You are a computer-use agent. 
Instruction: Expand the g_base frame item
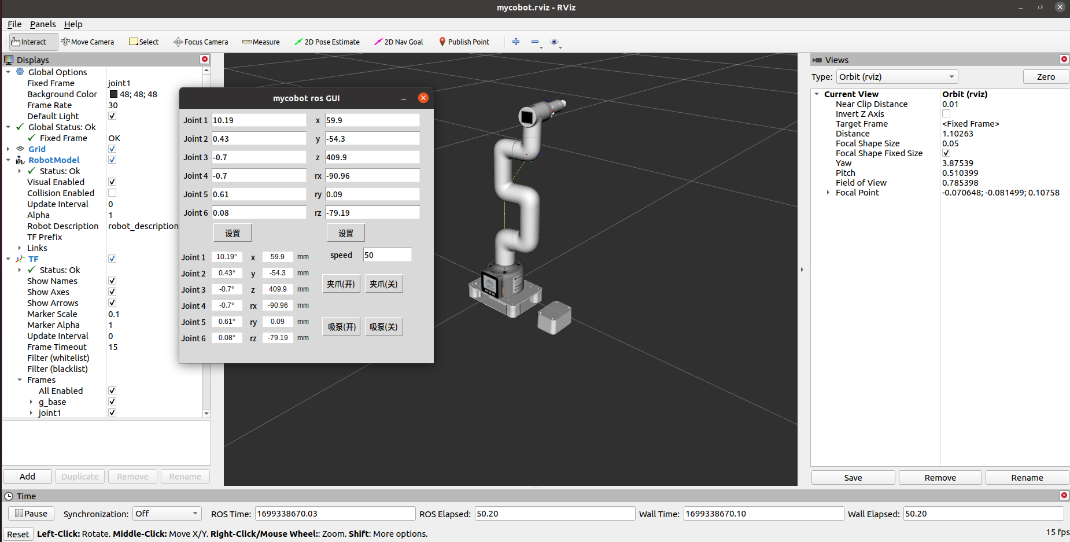point(31,401)
